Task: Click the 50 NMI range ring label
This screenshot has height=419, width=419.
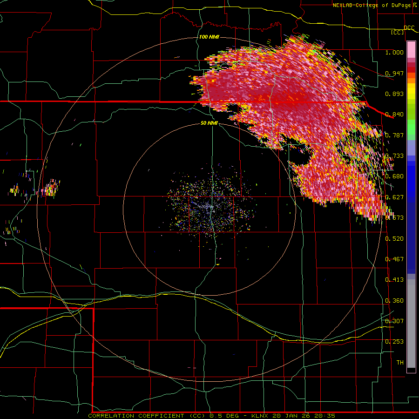Action: tap(209, 123)
